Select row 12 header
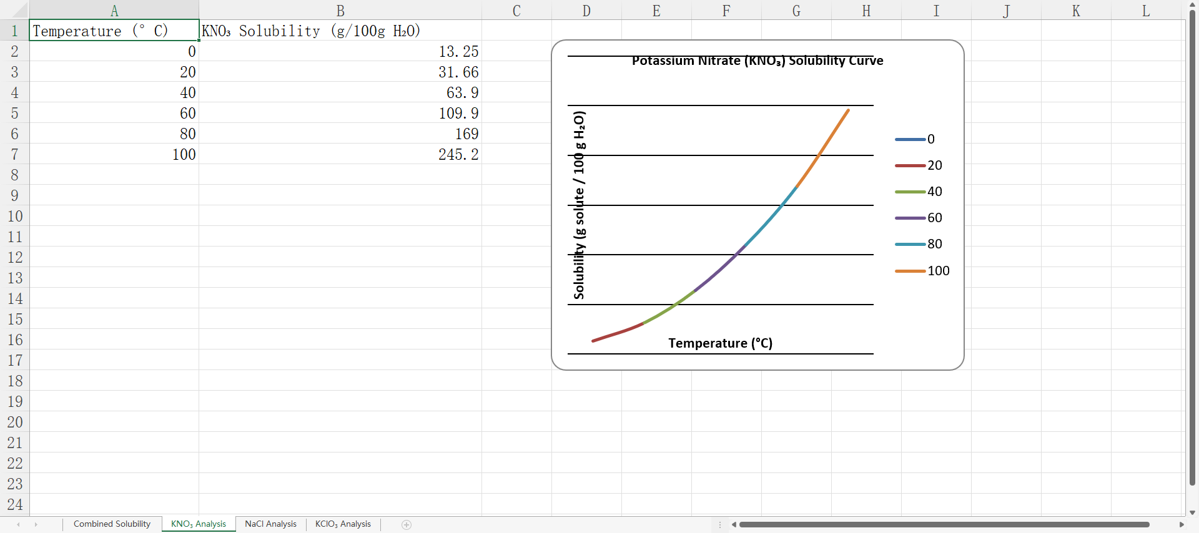The image size is (1199, 533). click(14, 257)
